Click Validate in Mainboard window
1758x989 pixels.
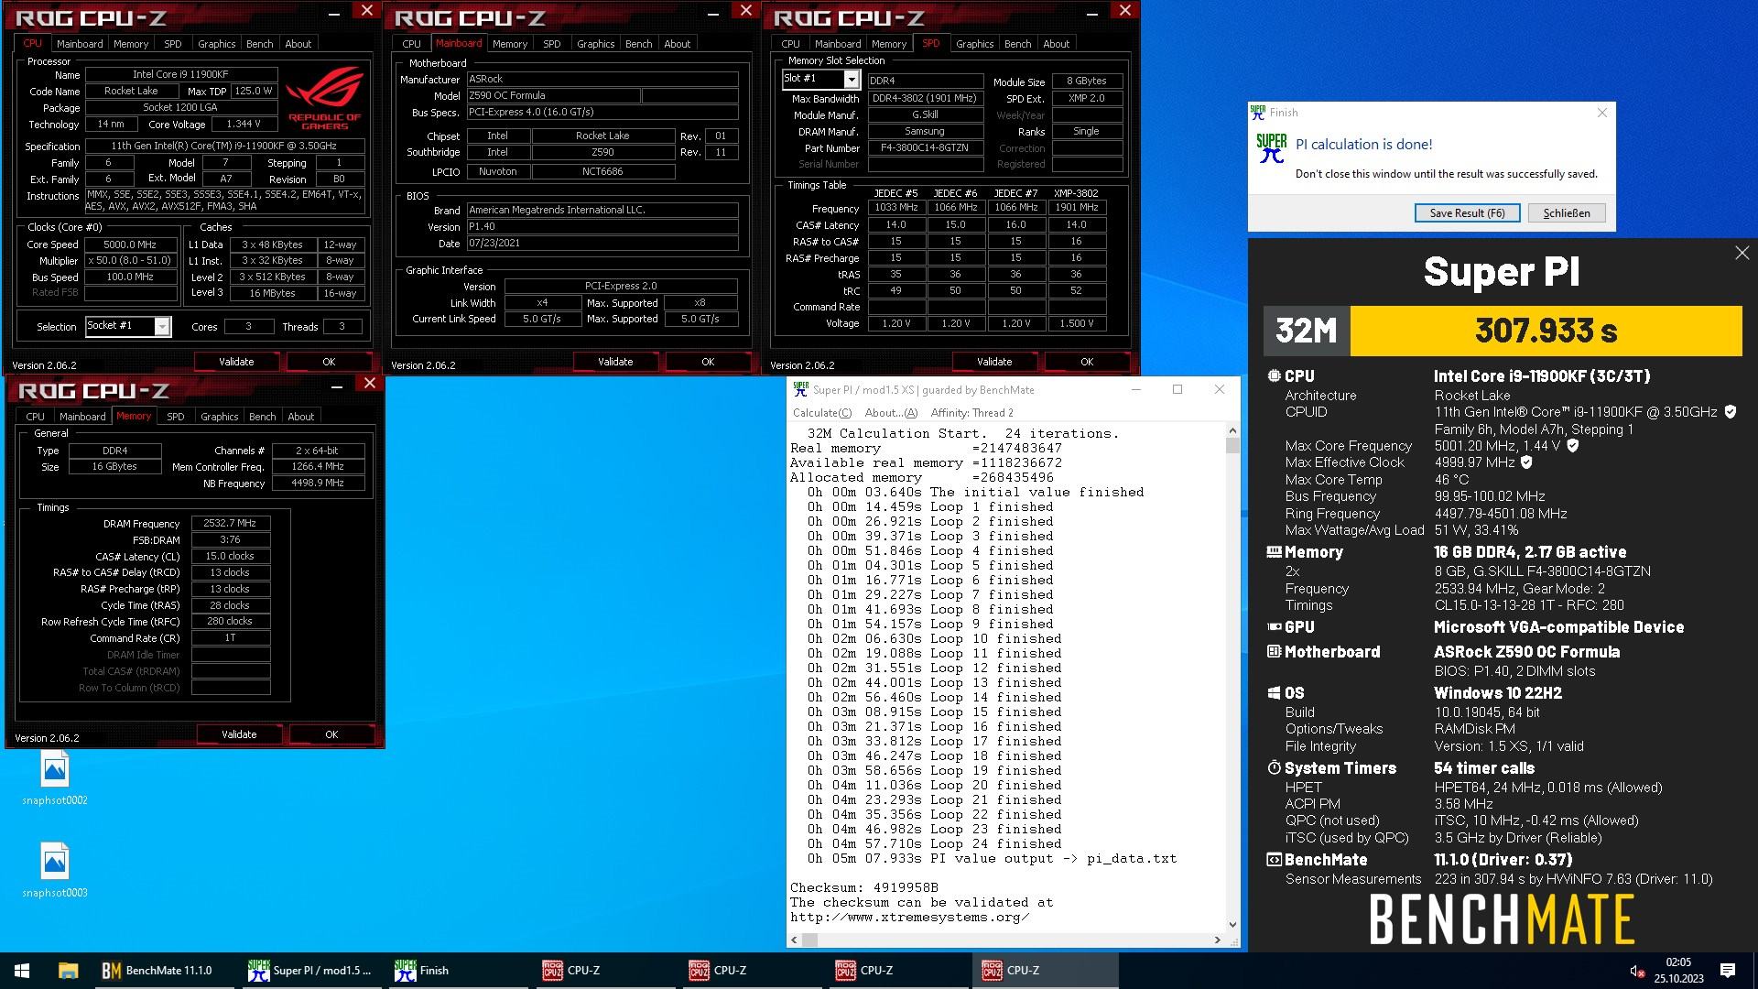point(615,362)
